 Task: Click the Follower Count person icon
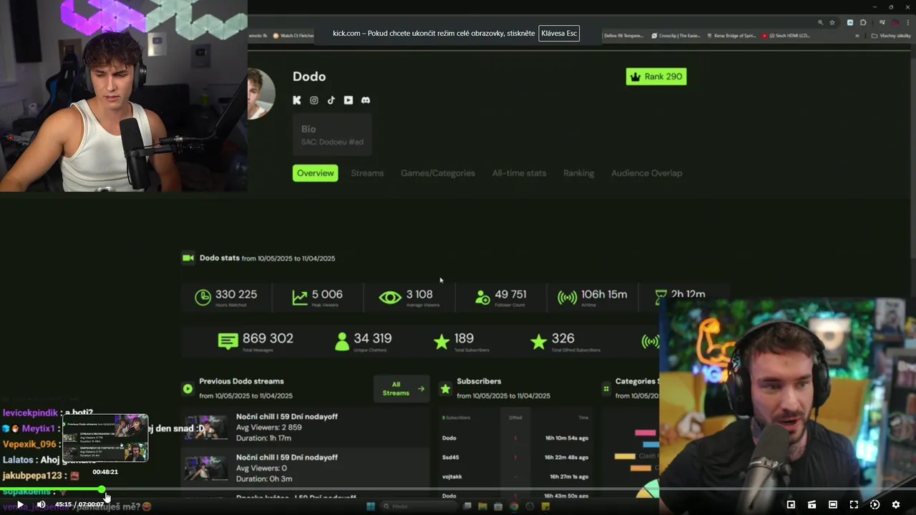click(x=483, y=298)
